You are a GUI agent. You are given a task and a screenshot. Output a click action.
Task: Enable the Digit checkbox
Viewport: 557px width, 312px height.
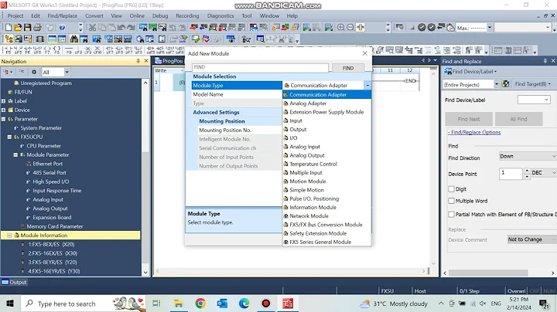pos(452,189)
